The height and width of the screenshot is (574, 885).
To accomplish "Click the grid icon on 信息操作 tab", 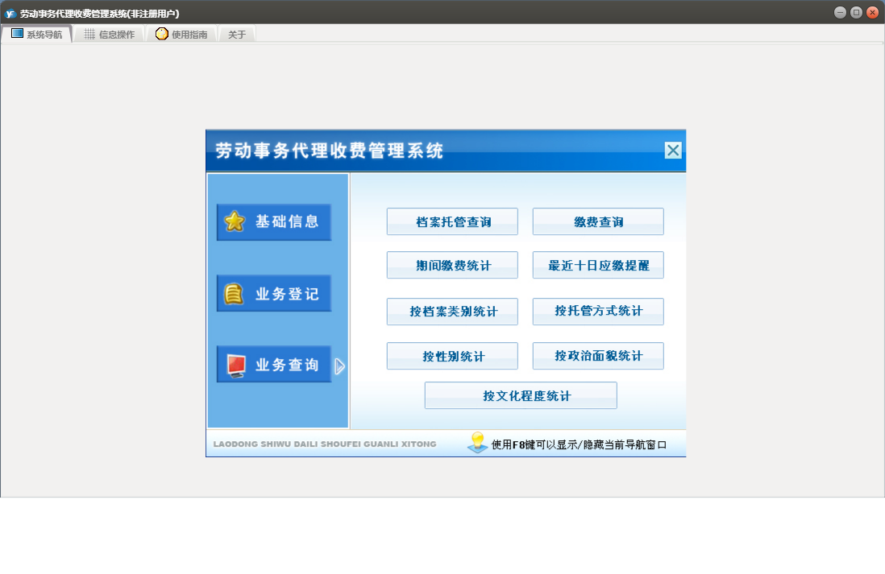I will pos(89,34).
